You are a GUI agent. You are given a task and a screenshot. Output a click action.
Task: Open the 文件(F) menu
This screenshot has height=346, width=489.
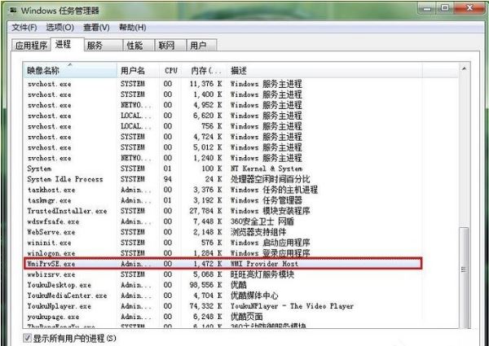24,28
